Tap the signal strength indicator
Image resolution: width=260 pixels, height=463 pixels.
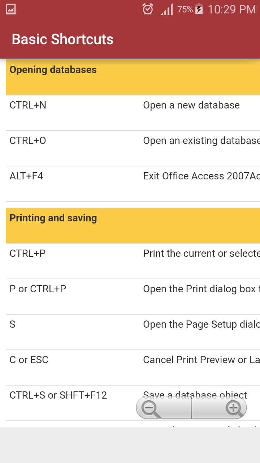[167, 9]
